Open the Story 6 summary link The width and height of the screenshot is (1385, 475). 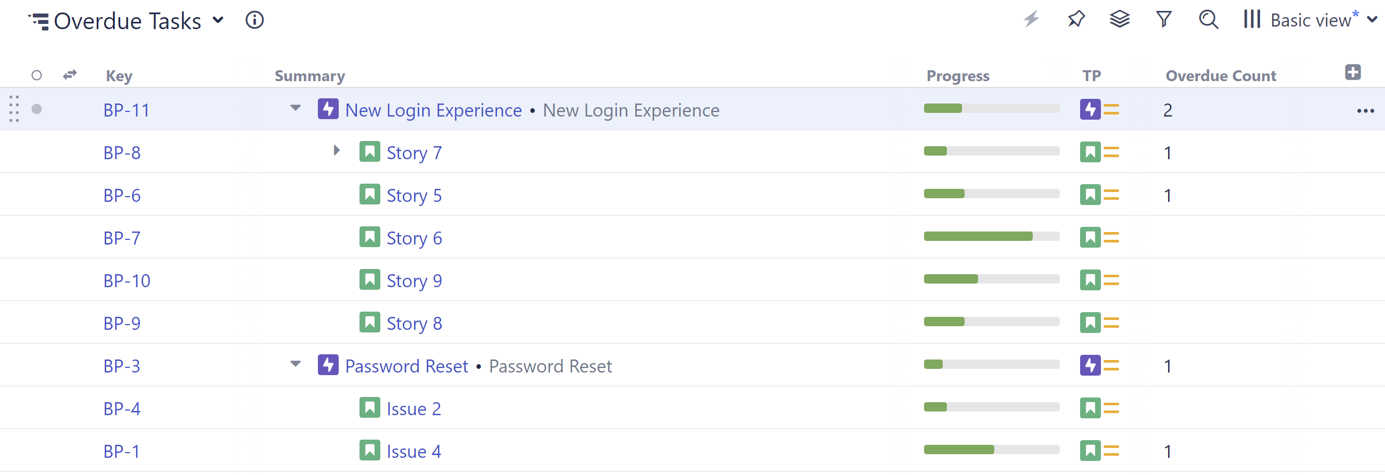click(414, 238)
